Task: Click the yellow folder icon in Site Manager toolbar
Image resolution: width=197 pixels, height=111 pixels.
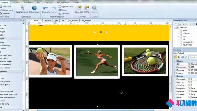Action: pyautogui.click(x=187, y=24)
